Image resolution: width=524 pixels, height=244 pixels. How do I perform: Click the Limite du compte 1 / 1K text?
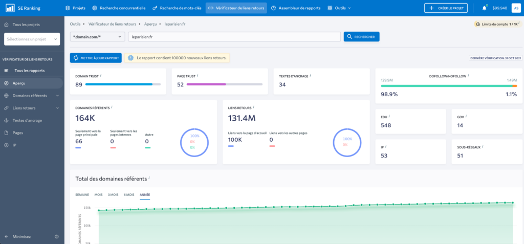(500, 25)
